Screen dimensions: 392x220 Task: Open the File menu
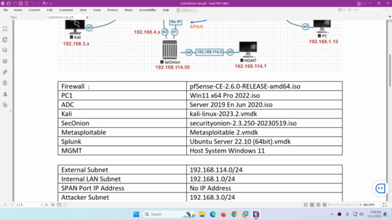click(6, 10)
